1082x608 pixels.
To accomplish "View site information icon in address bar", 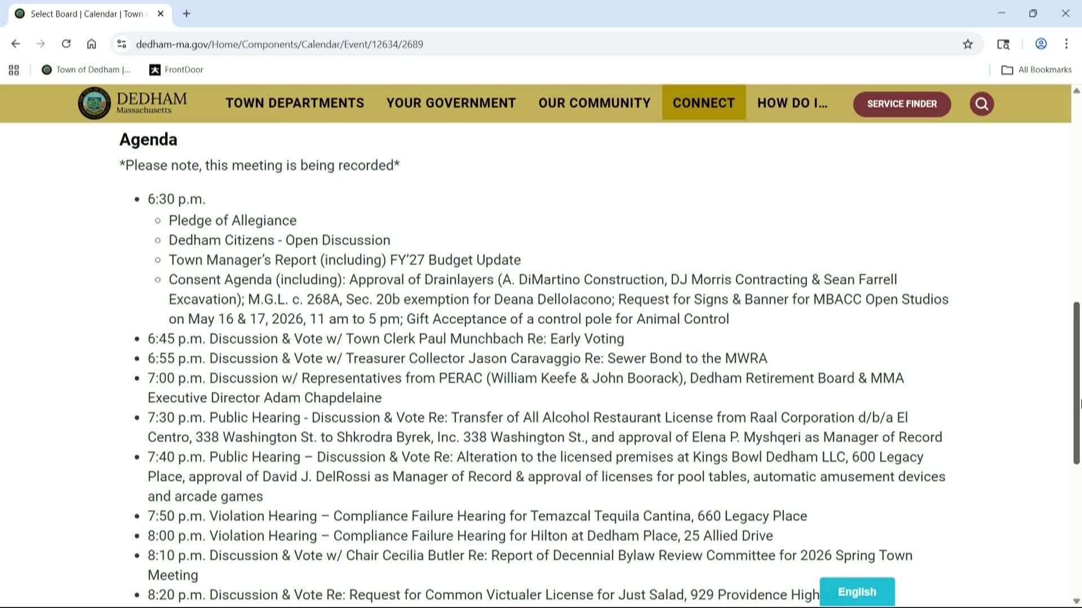I will pos(121,43).
